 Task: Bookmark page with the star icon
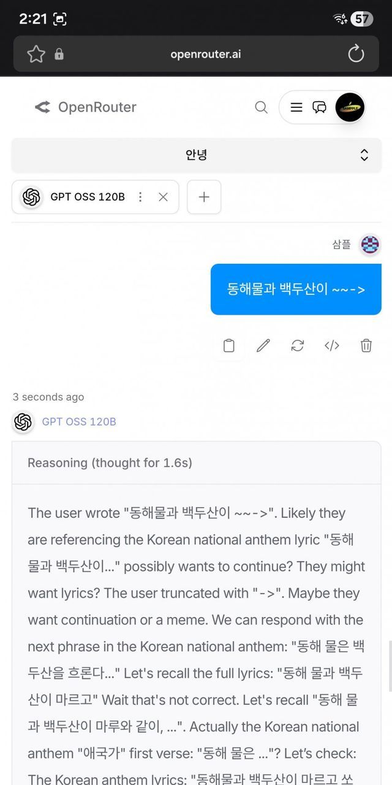point(36,54)
